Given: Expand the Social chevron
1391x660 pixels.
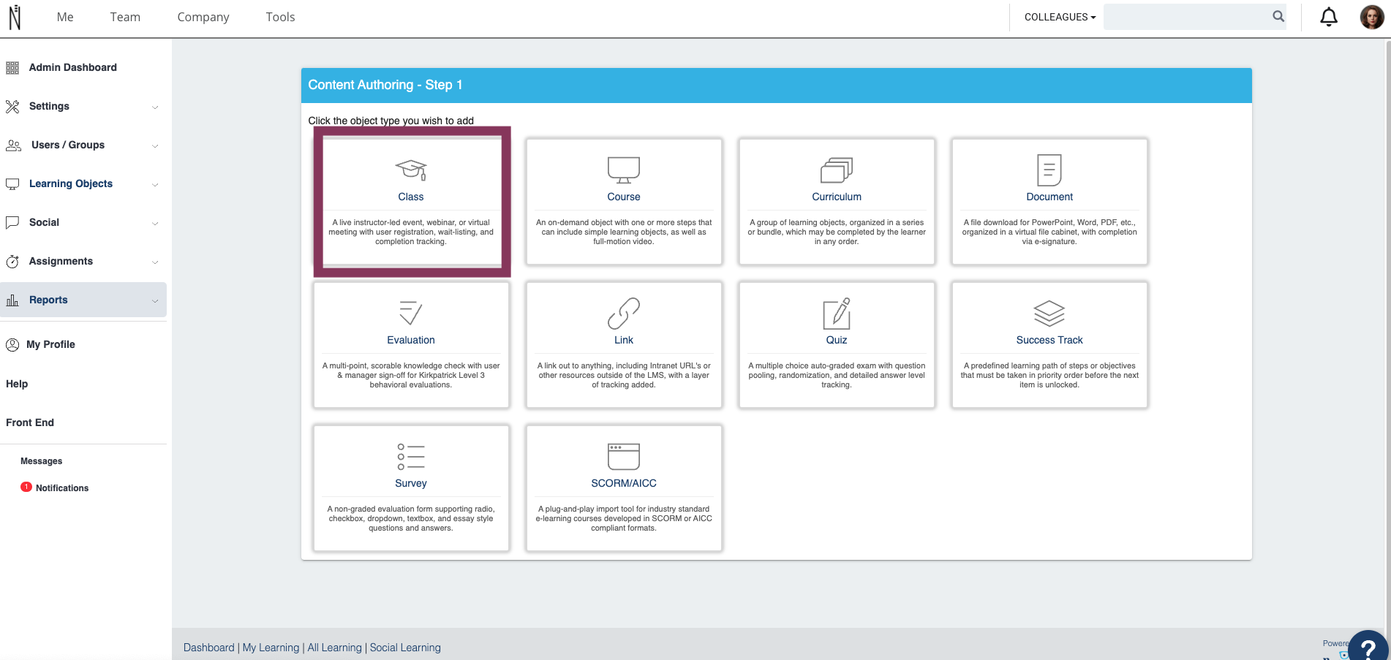Looking at the screenshot, I should 155,224.
